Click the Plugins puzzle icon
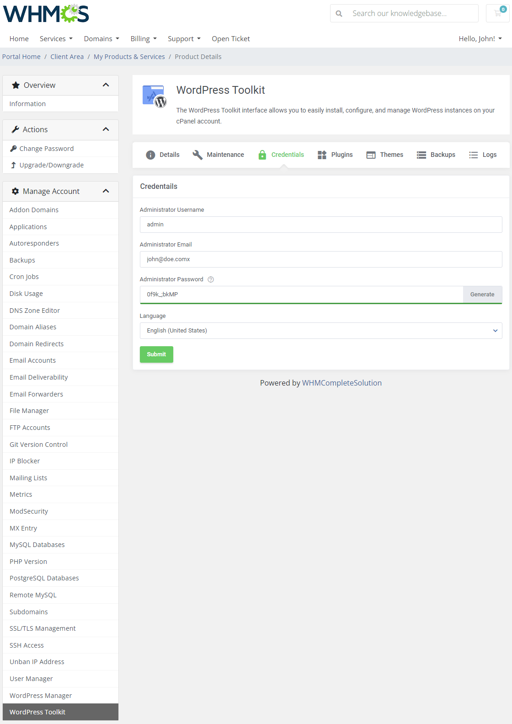Viewport: 512px width, 724px height. [322, 155]
